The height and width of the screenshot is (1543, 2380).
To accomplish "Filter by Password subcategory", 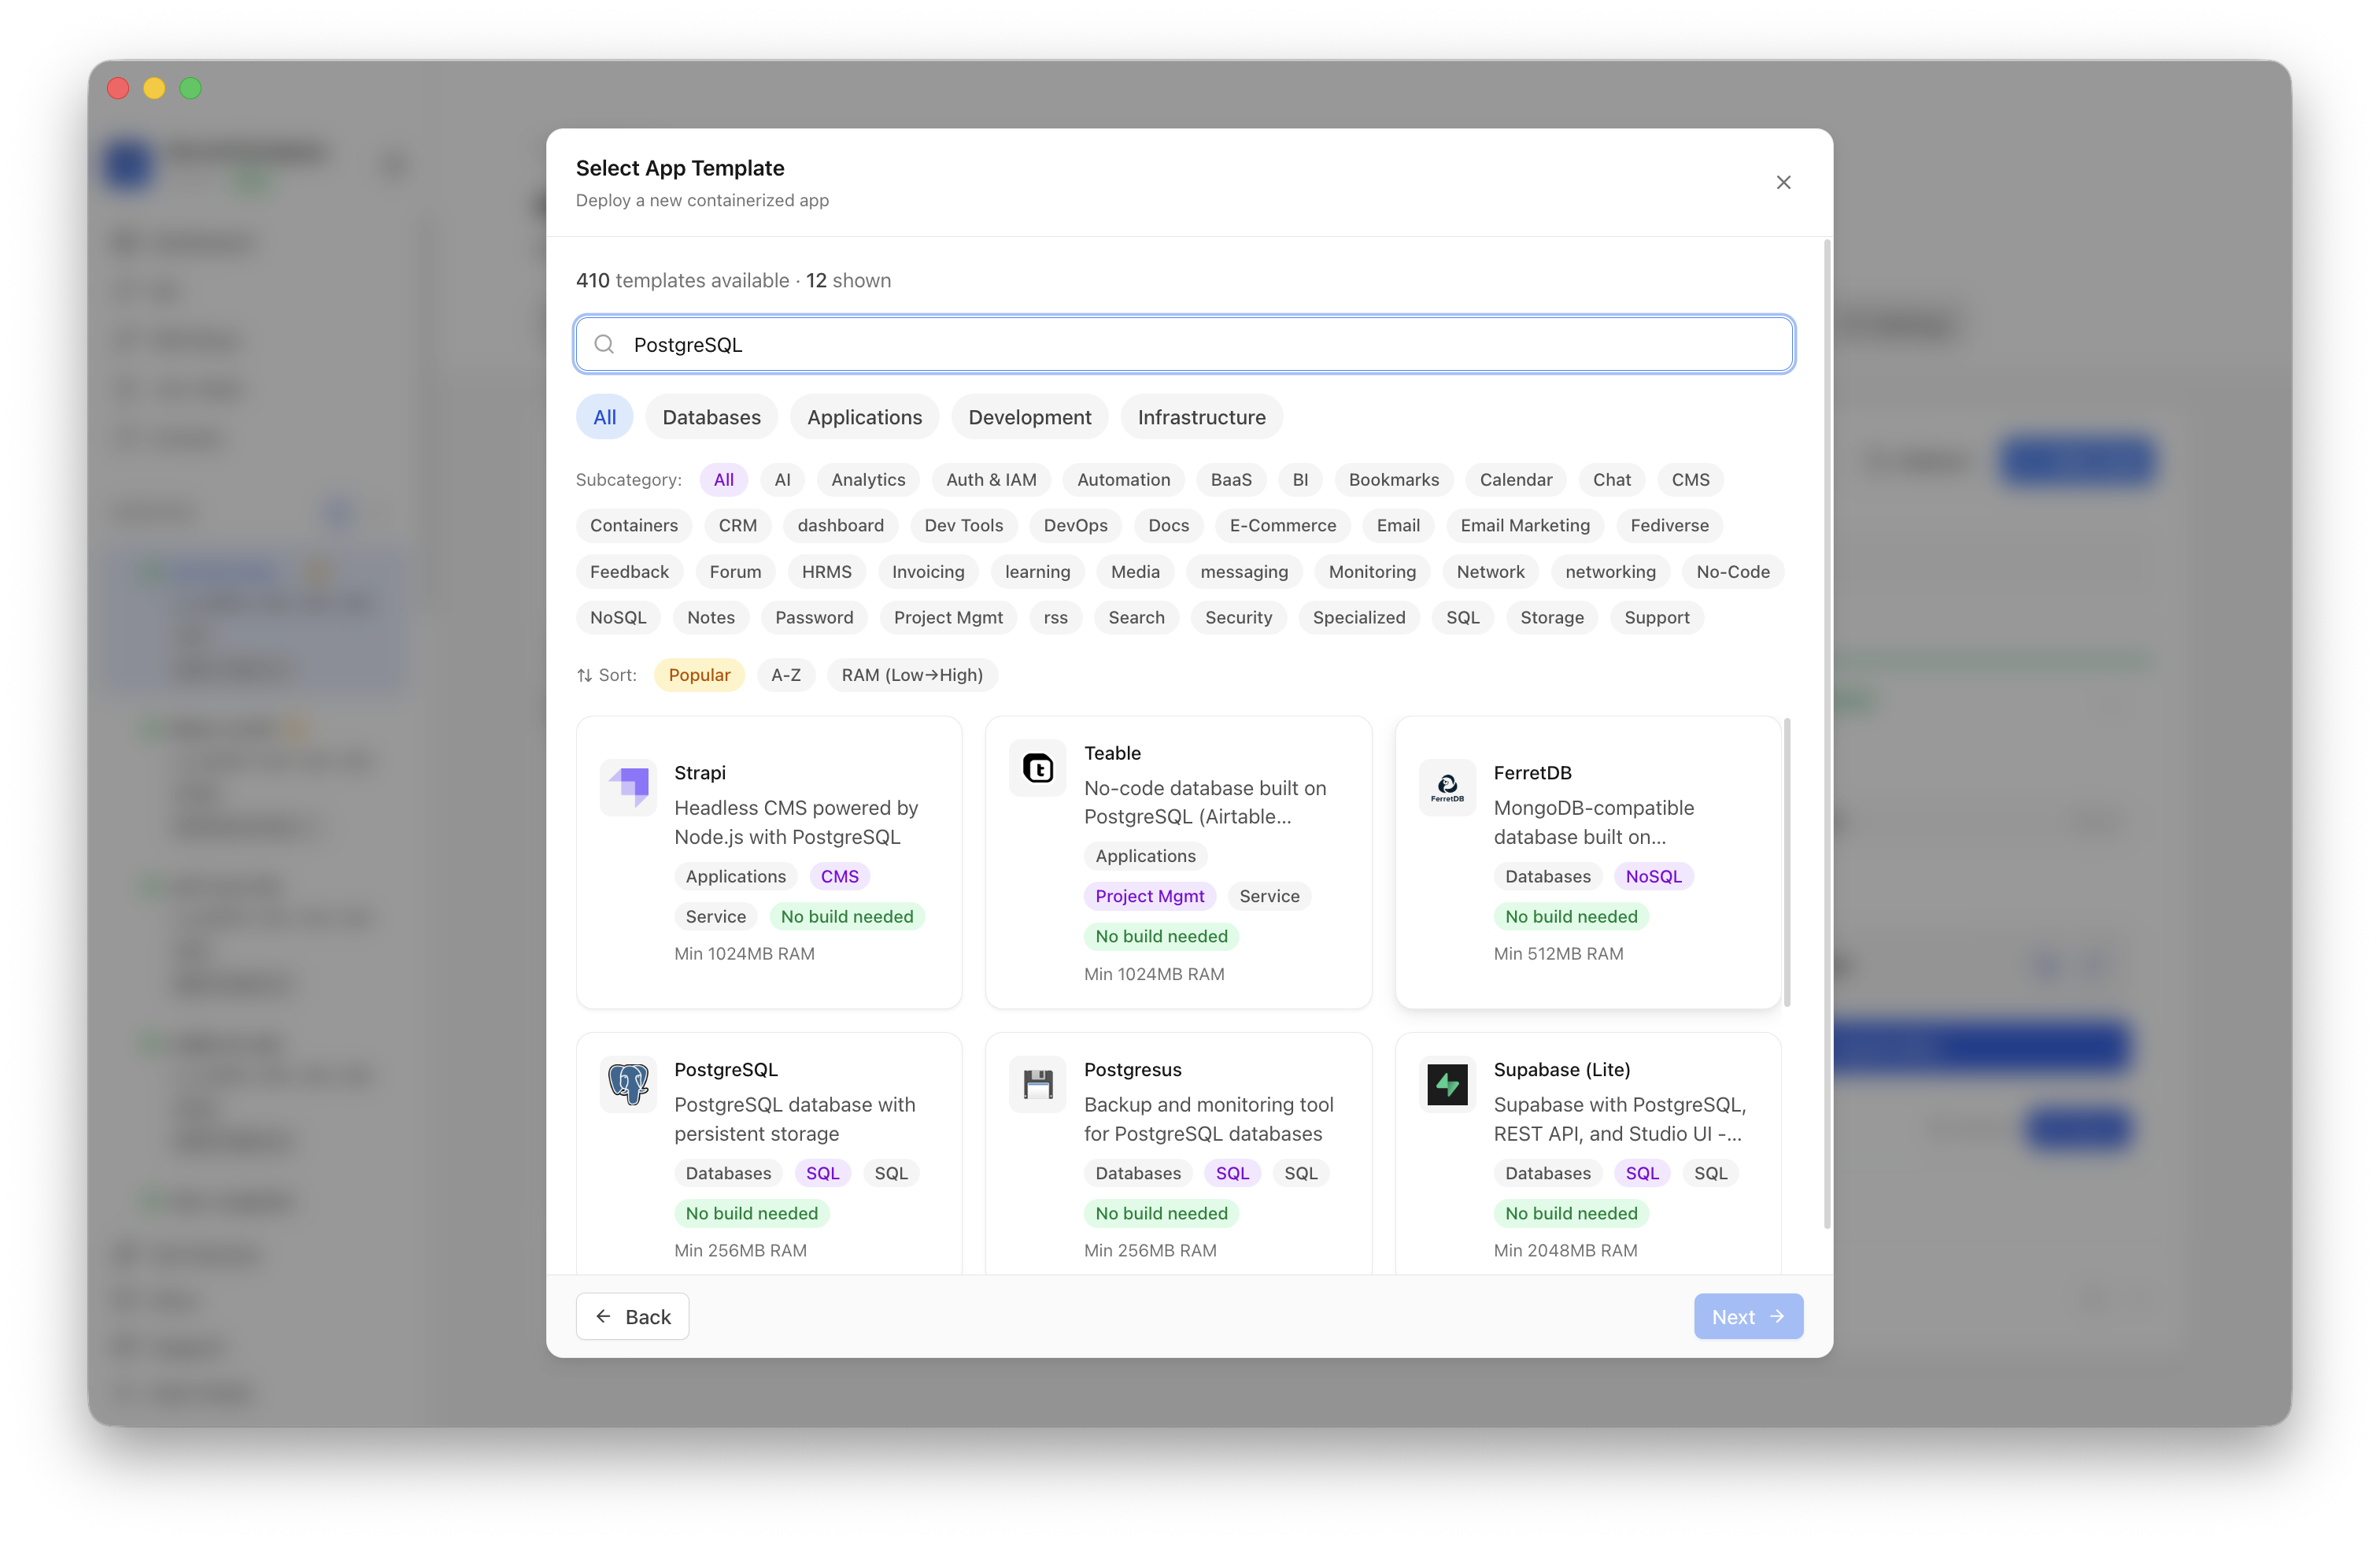I will coord(814,617).
